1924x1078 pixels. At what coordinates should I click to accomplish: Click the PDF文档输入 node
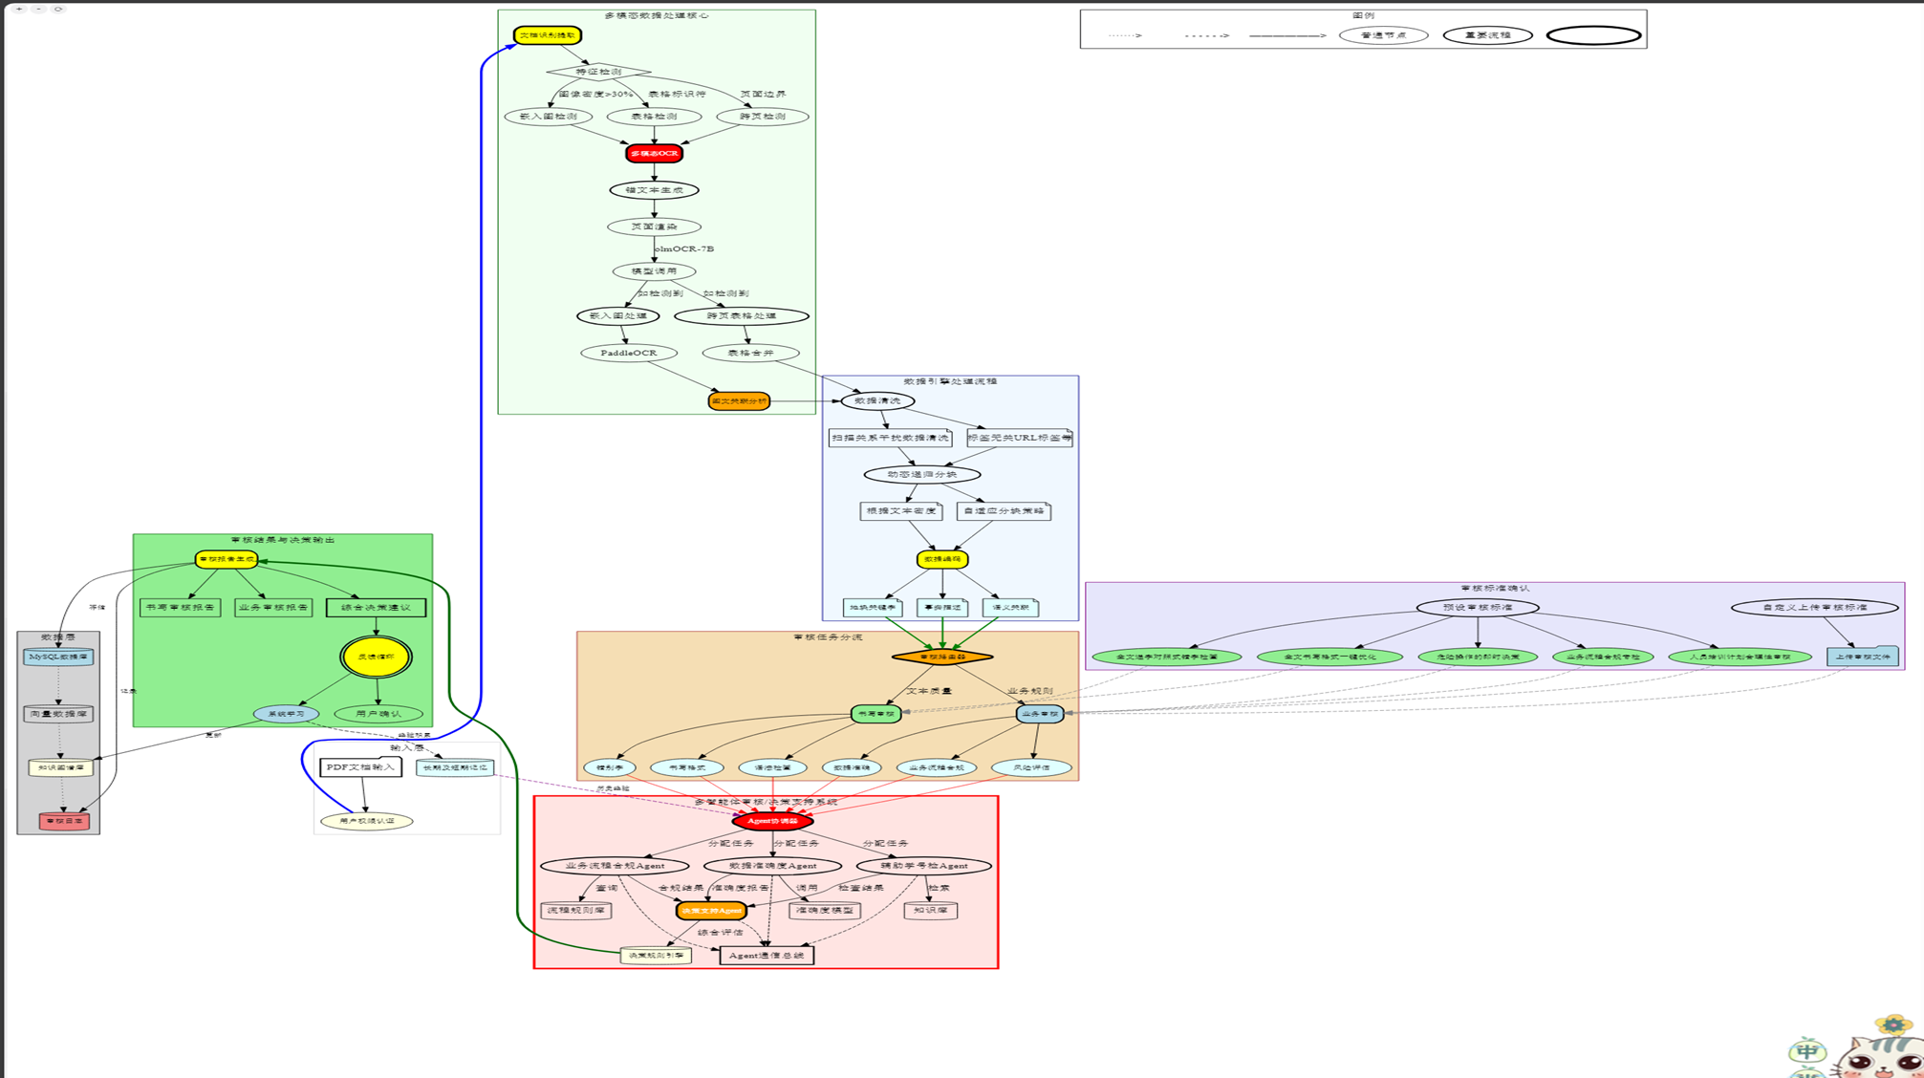pos(360,767)
